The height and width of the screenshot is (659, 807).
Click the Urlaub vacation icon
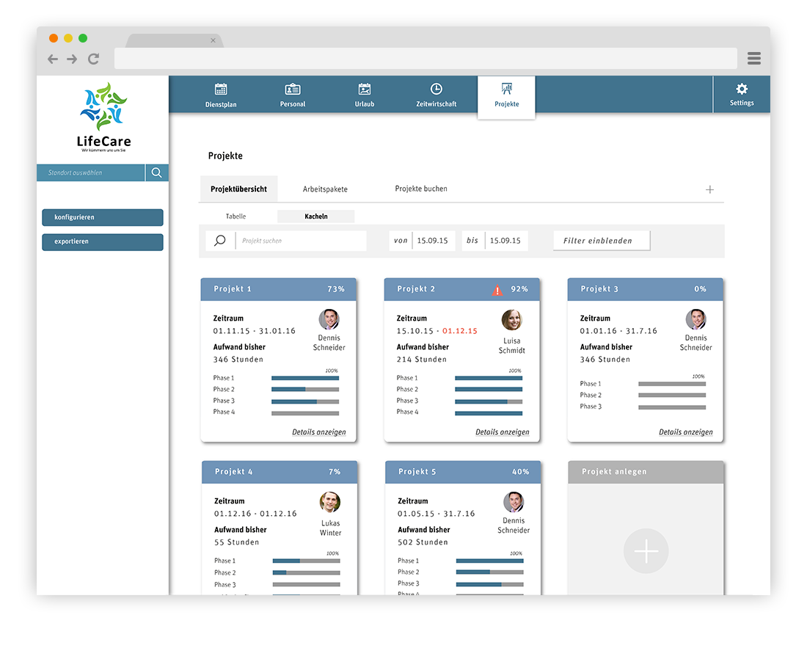pyautogui.click(x=365, y=90)
